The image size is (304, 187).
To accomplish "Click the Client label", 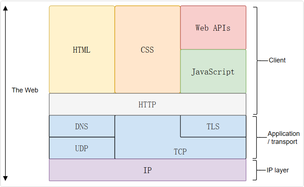I will [x=277, y=60].
